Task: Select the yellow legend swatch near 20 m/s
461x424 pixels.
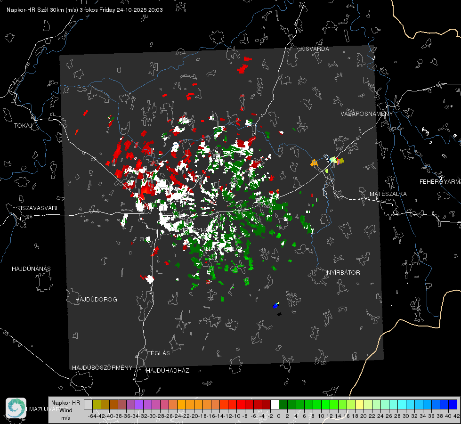Action: tap(360, 404)
